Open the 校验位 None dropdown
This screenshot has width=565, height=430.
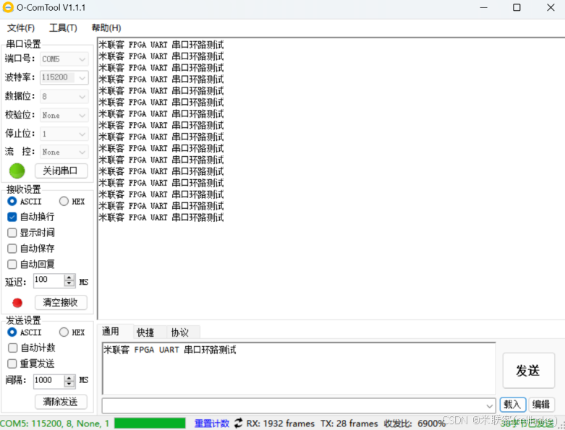64,115
